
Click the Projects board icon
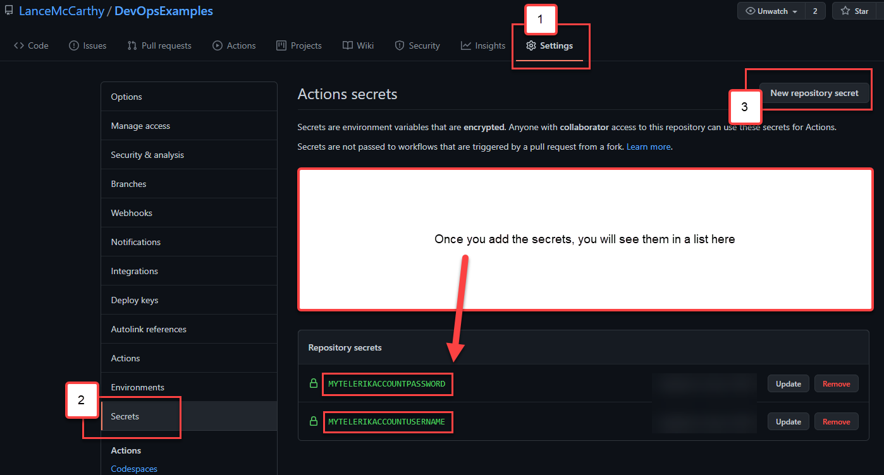coord(281,45)
